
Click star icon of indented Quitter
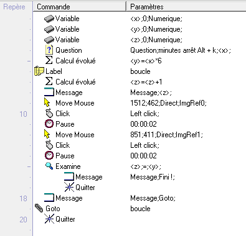pyautogui.click(x=69, y=188)
